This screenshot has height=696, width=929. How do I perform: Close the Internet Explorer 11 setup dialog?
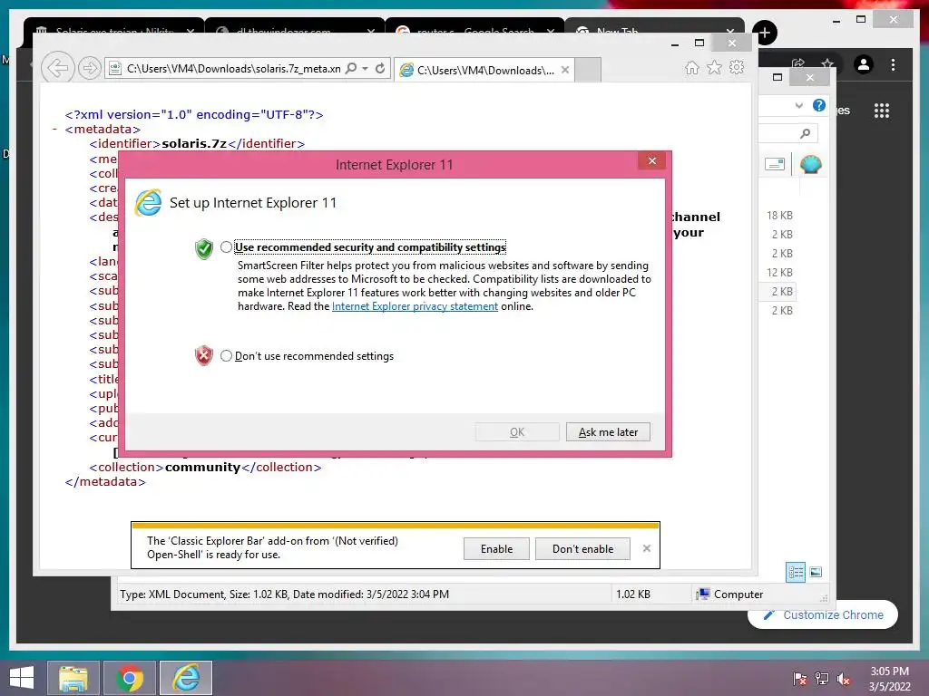(x=651, y=161)
